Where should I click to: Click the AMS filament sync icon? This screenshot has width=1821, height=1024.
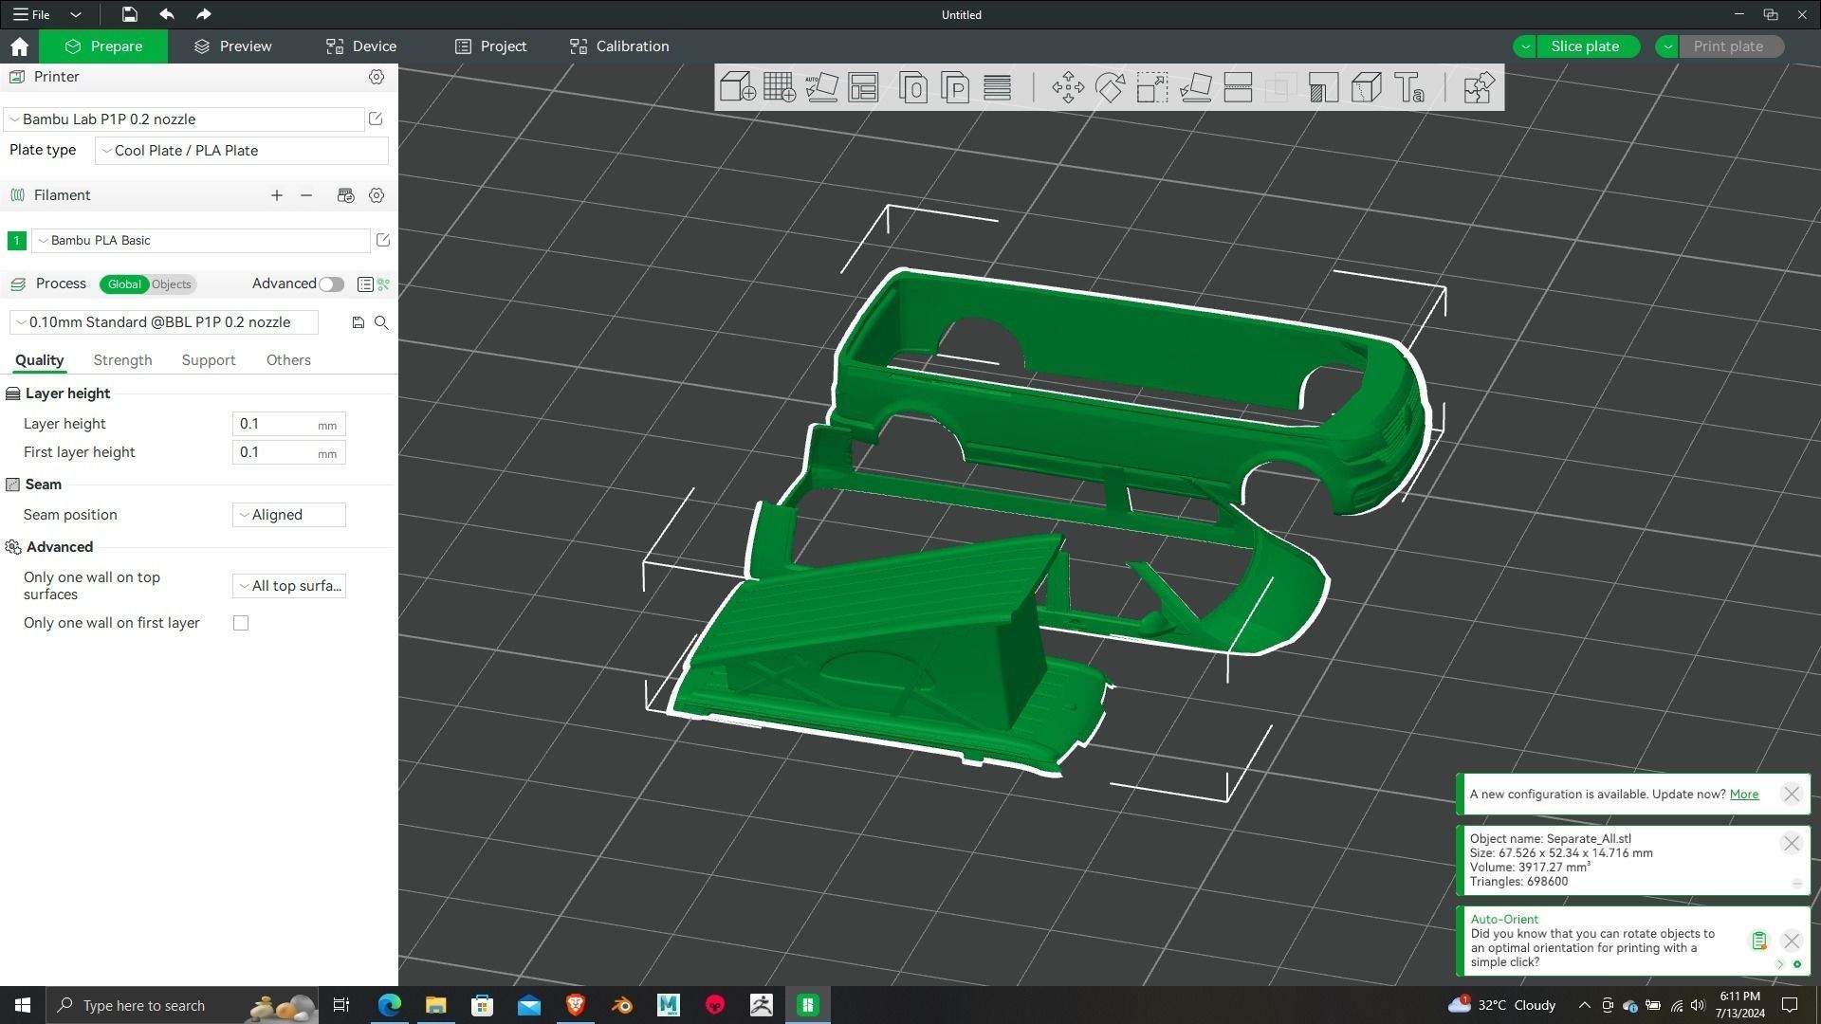click(x=345, y=195)
